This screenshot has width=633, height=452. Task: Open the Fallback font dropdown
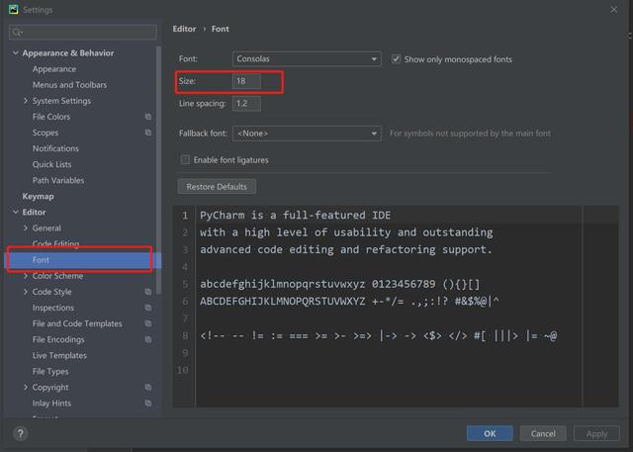(x=307, y=134)
